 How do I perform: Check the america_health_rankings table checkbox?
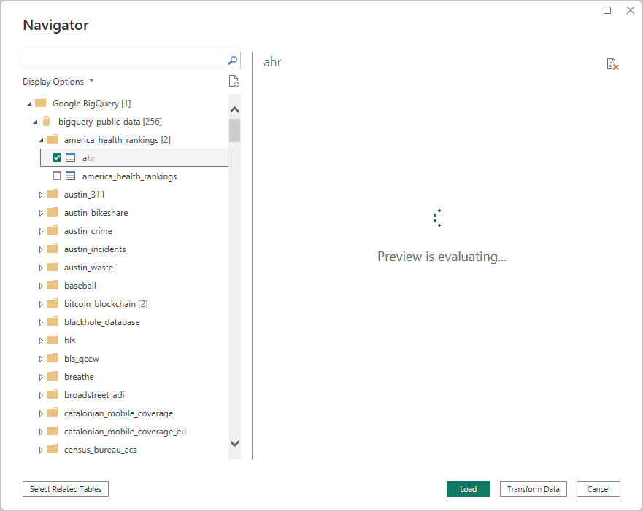click(x=57, y=176)
